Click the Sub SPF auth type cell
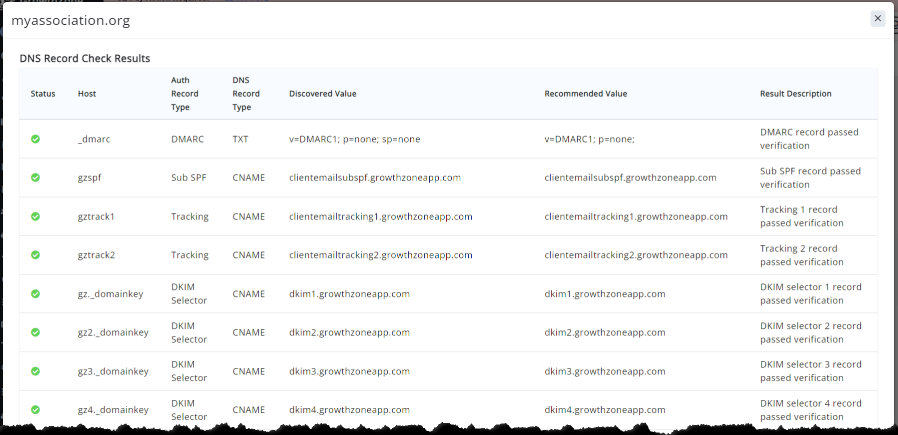The image size is (898, 435). click(189, 177)
